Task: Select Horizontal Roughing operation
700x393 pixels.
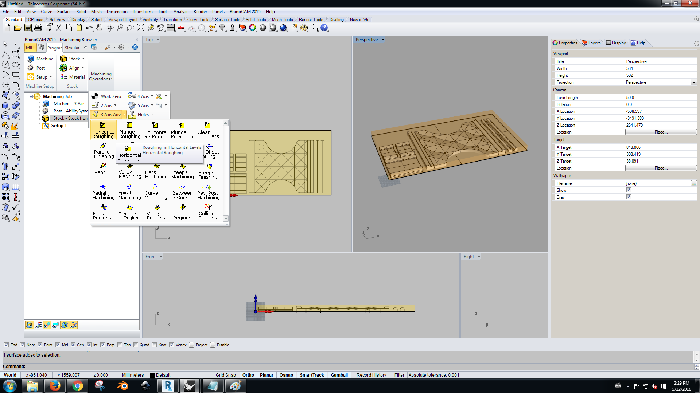Action: [103, 130]
